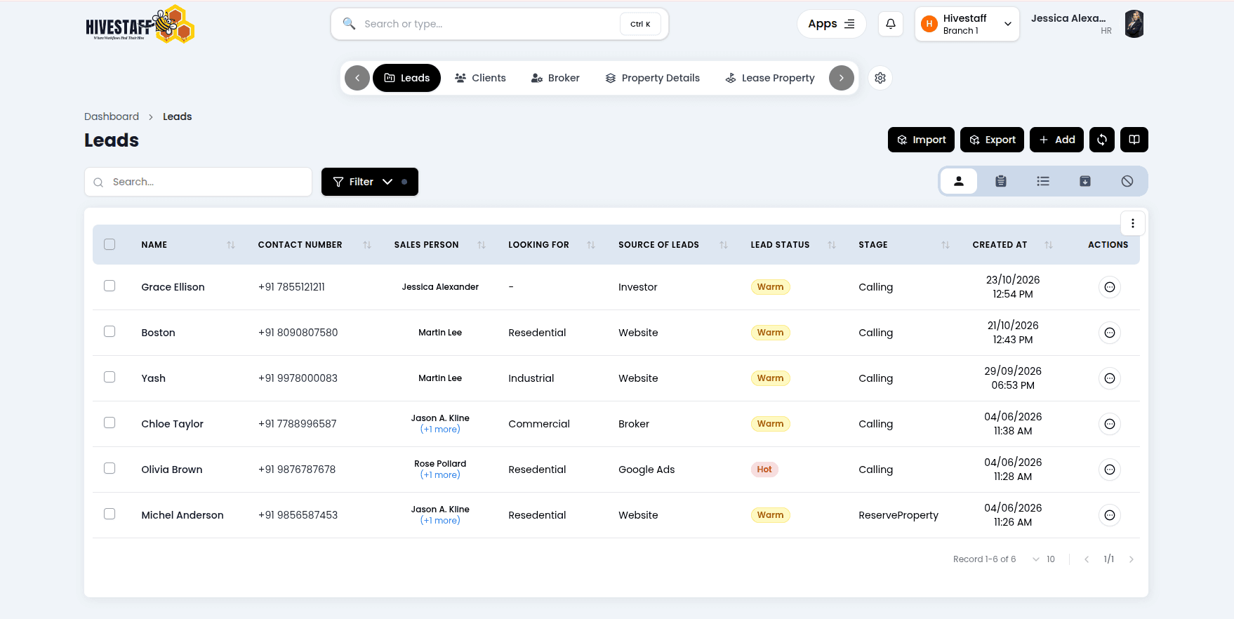Sort by Created At column
The height and width of the screenshot is (619, 1234).
point(1049,245)
